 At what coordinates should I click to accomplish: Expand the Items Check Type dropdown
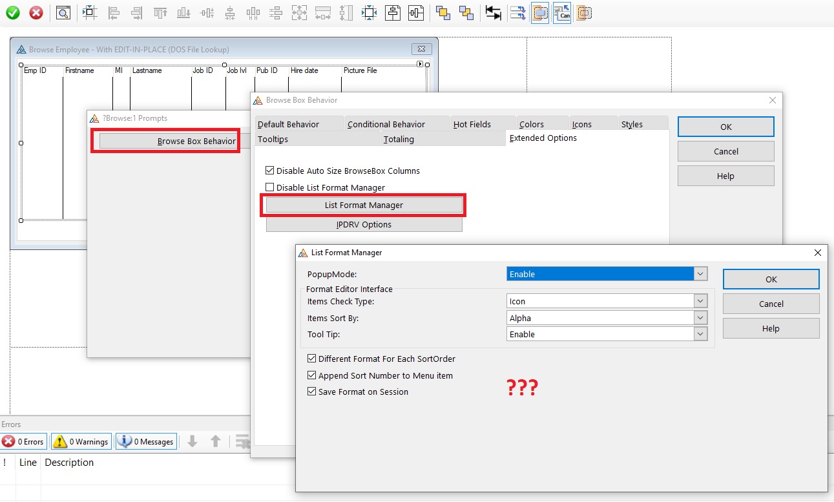click(x=700, y=301)
